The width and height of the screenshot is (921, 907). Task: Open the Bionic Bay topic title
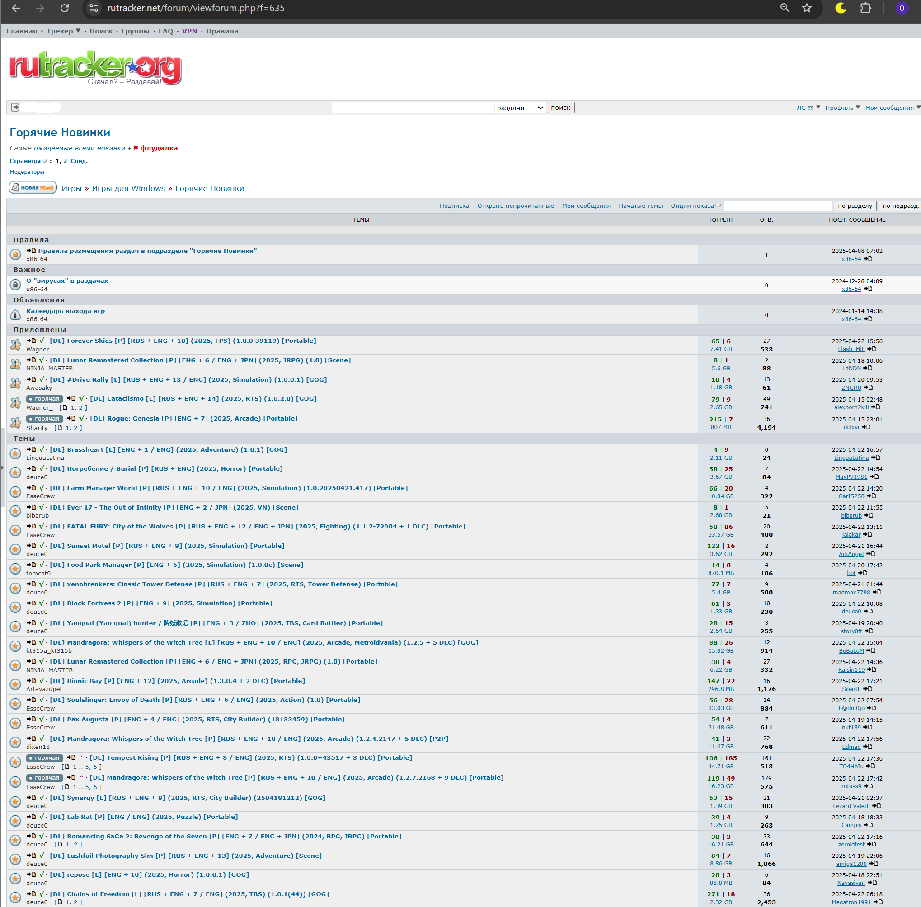tap(177, 681)
